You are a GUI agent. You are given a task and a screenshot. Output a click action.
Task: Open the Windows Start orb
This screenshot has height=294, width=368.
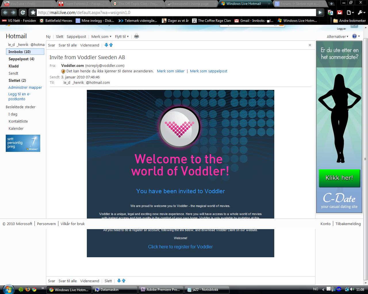[x=8, y=289]
